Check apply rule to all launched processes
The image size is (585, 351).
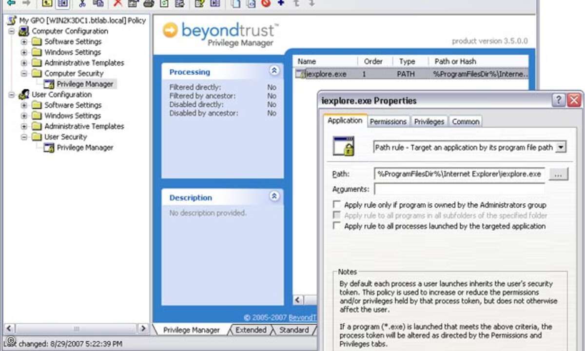336,226
